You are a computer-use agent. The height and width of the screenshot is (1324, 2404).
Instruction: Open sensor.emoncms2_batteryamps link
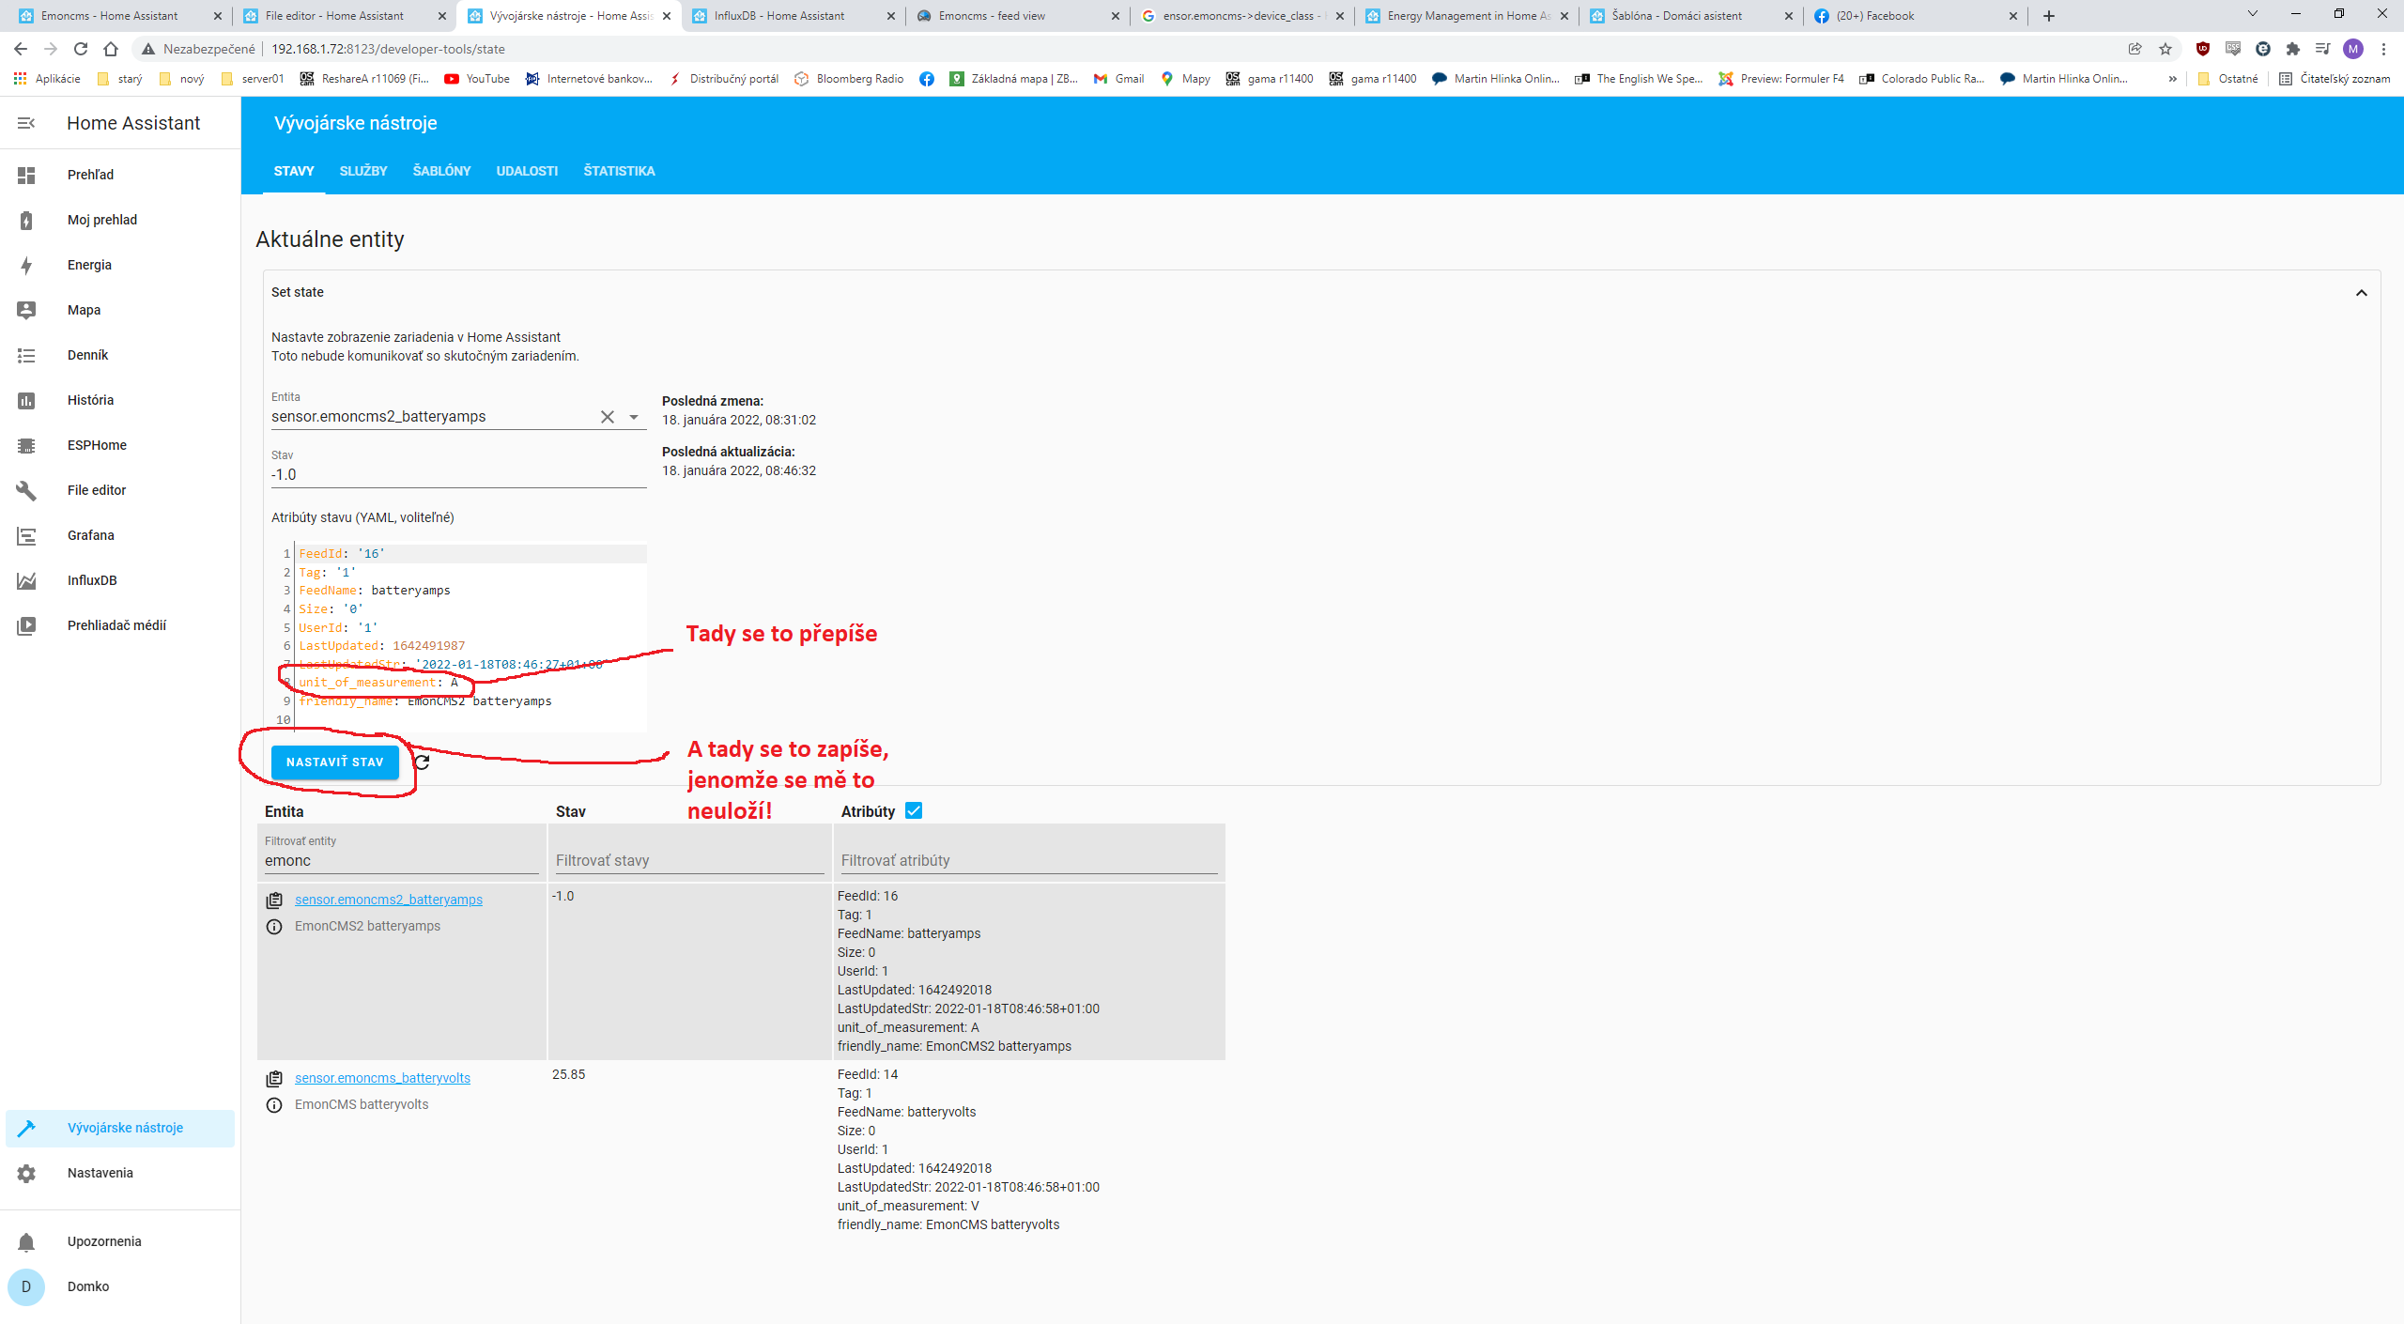(x=389, y=900)
